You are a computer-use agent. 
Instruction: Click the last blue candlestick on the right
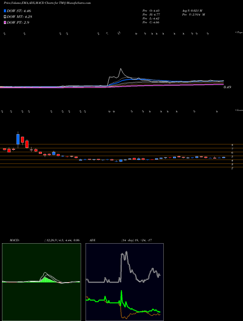(224, 158)
